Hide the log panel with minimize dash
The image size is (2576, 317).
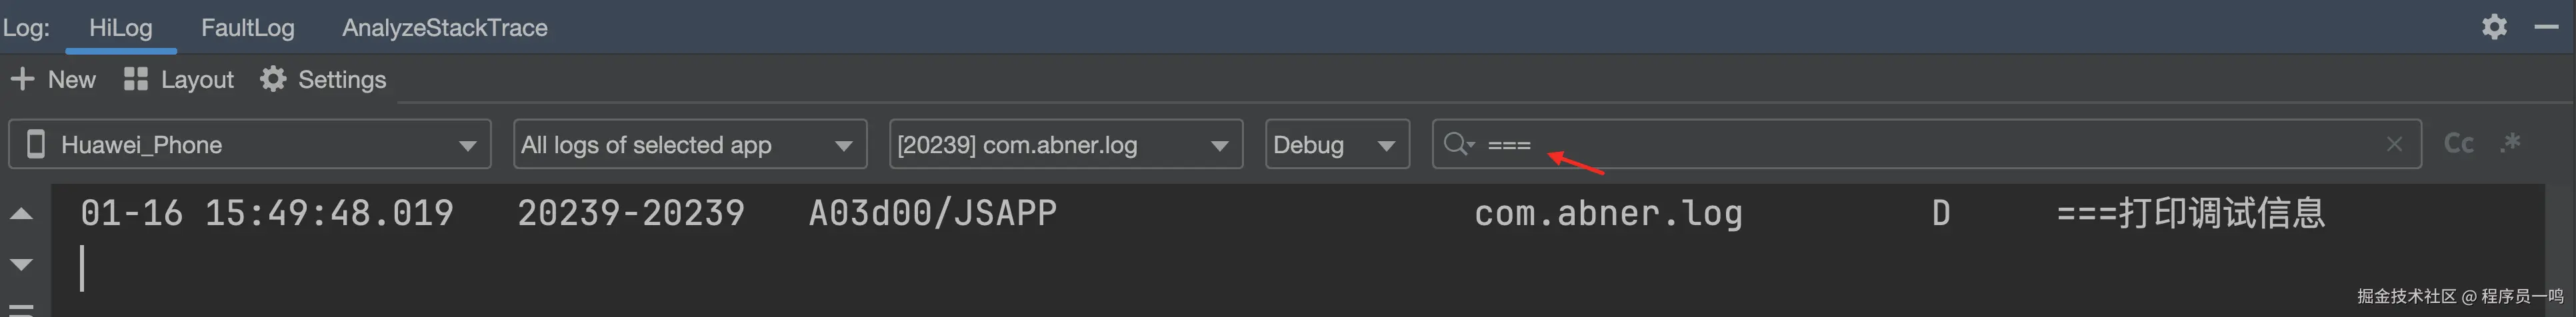click(2546, 27)
